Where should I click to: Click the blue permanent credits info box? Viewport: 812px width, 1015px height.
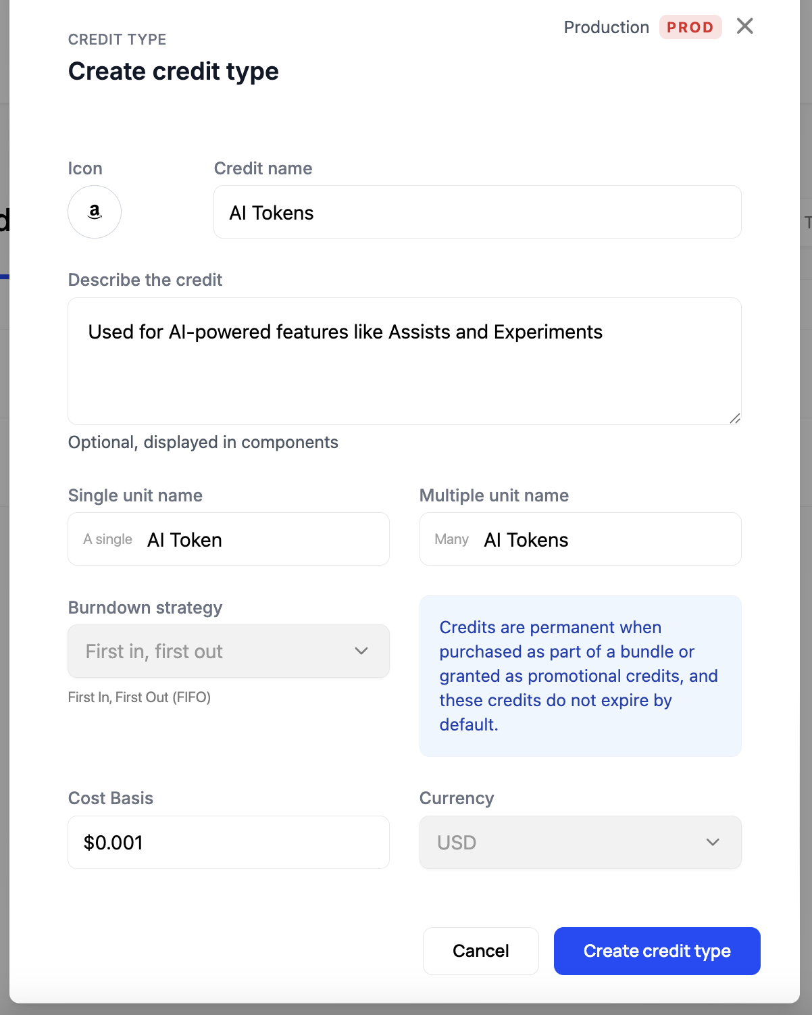[580, 676]
